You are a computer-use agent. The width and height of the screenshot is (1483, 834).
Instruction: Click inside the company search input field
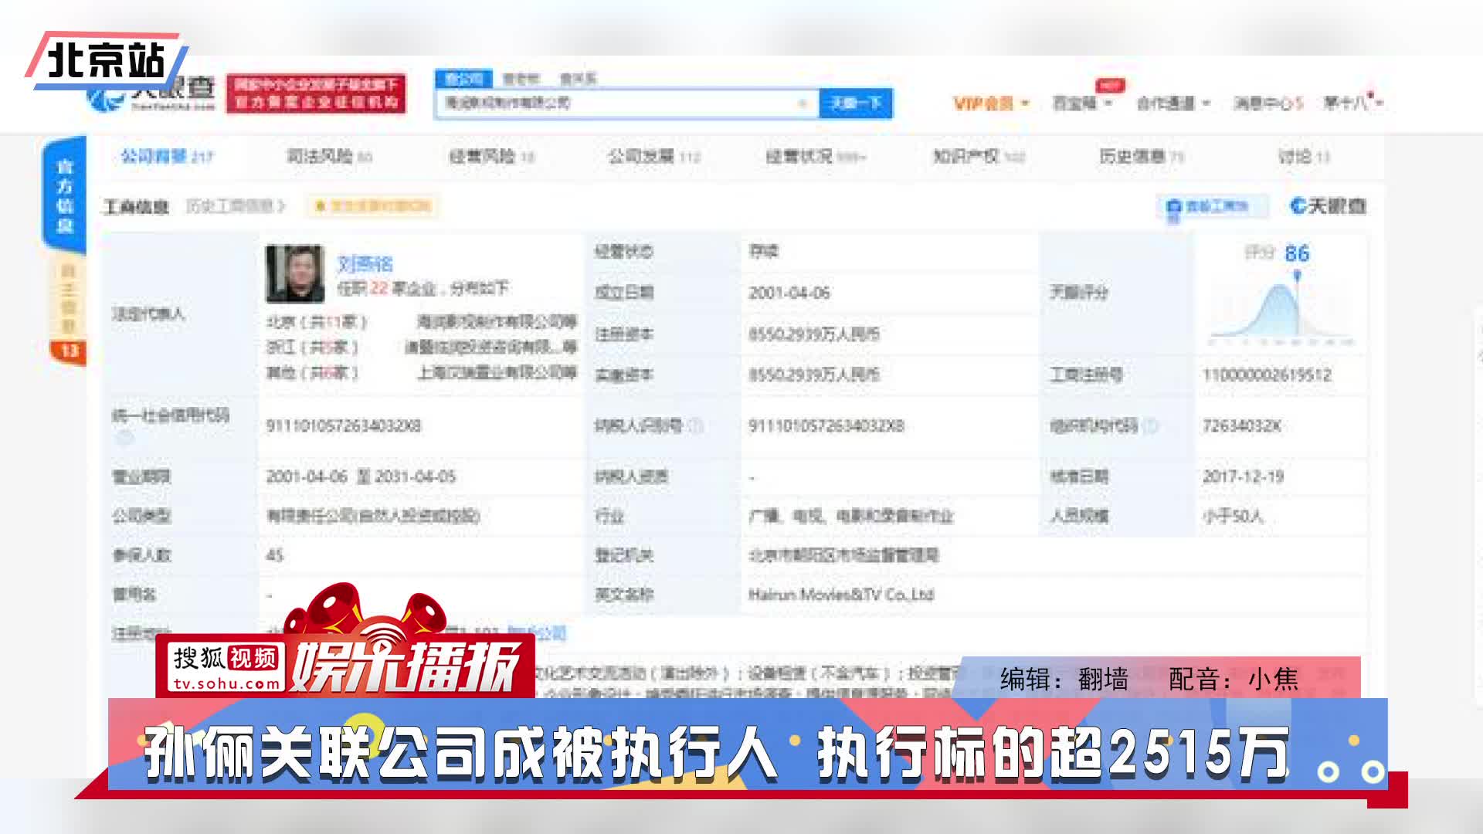pos(618,103)
